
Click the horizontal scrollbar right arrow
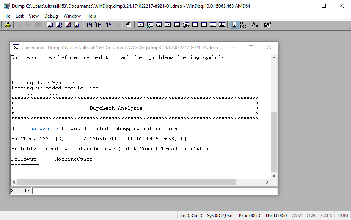point(267,182)
